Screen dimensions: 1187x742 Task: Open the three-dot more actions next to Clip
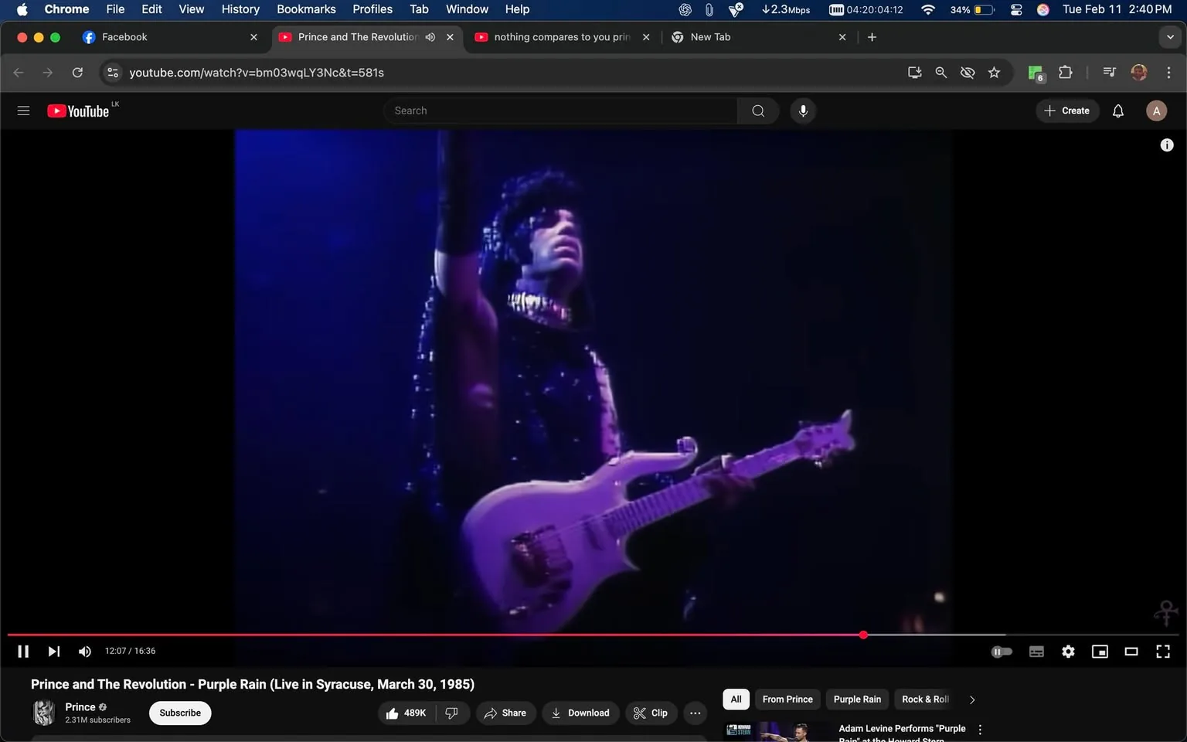(694, 713)
